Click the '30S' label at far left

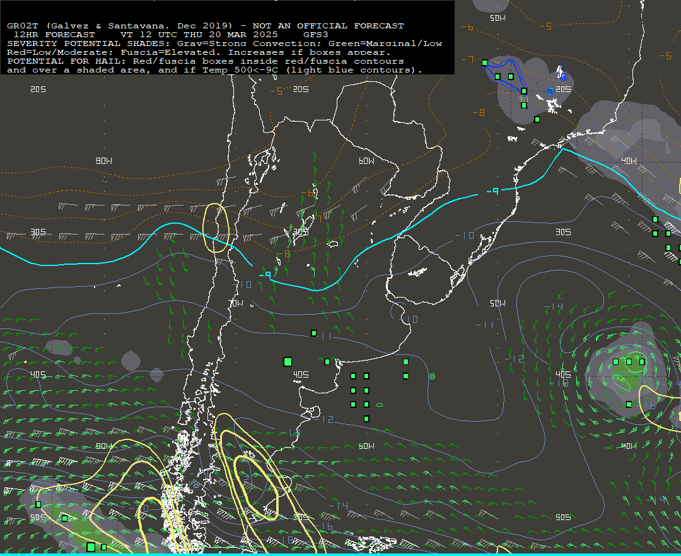click(38, 232)
